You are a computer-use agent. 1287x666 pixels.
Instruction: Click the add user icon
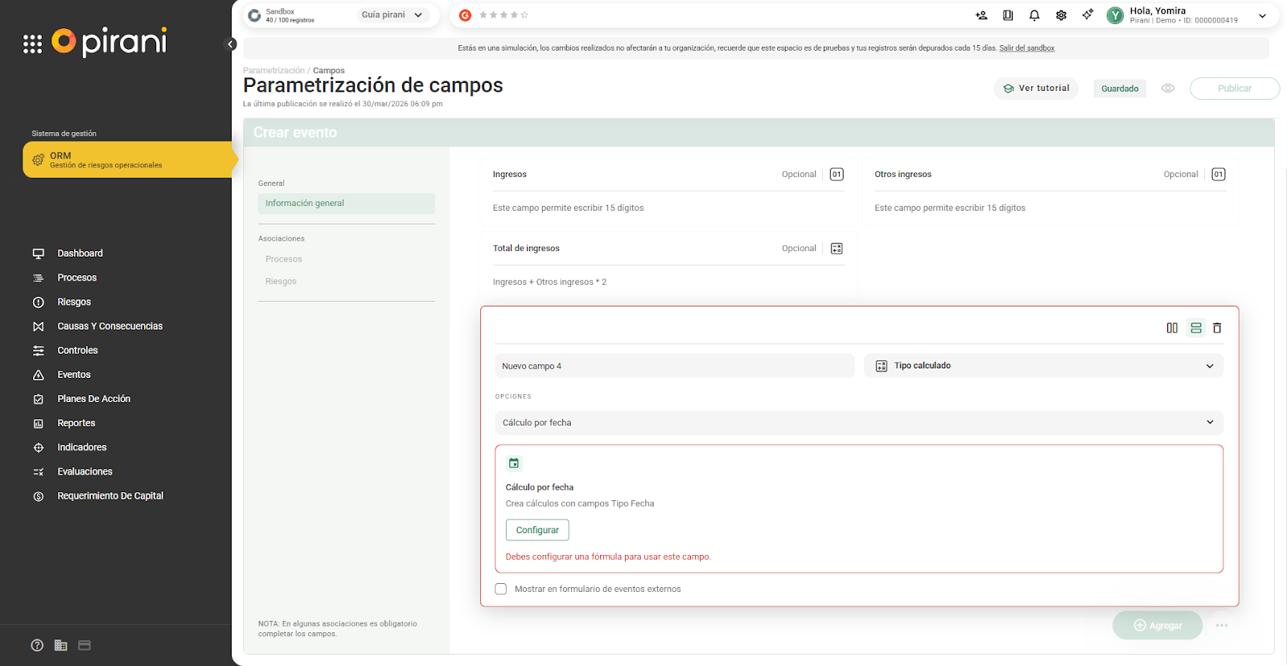[981, 15]
